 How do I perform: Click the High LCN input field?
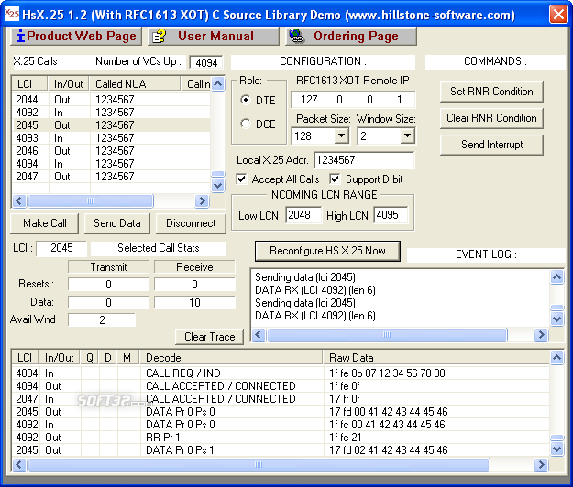(391, 215)
